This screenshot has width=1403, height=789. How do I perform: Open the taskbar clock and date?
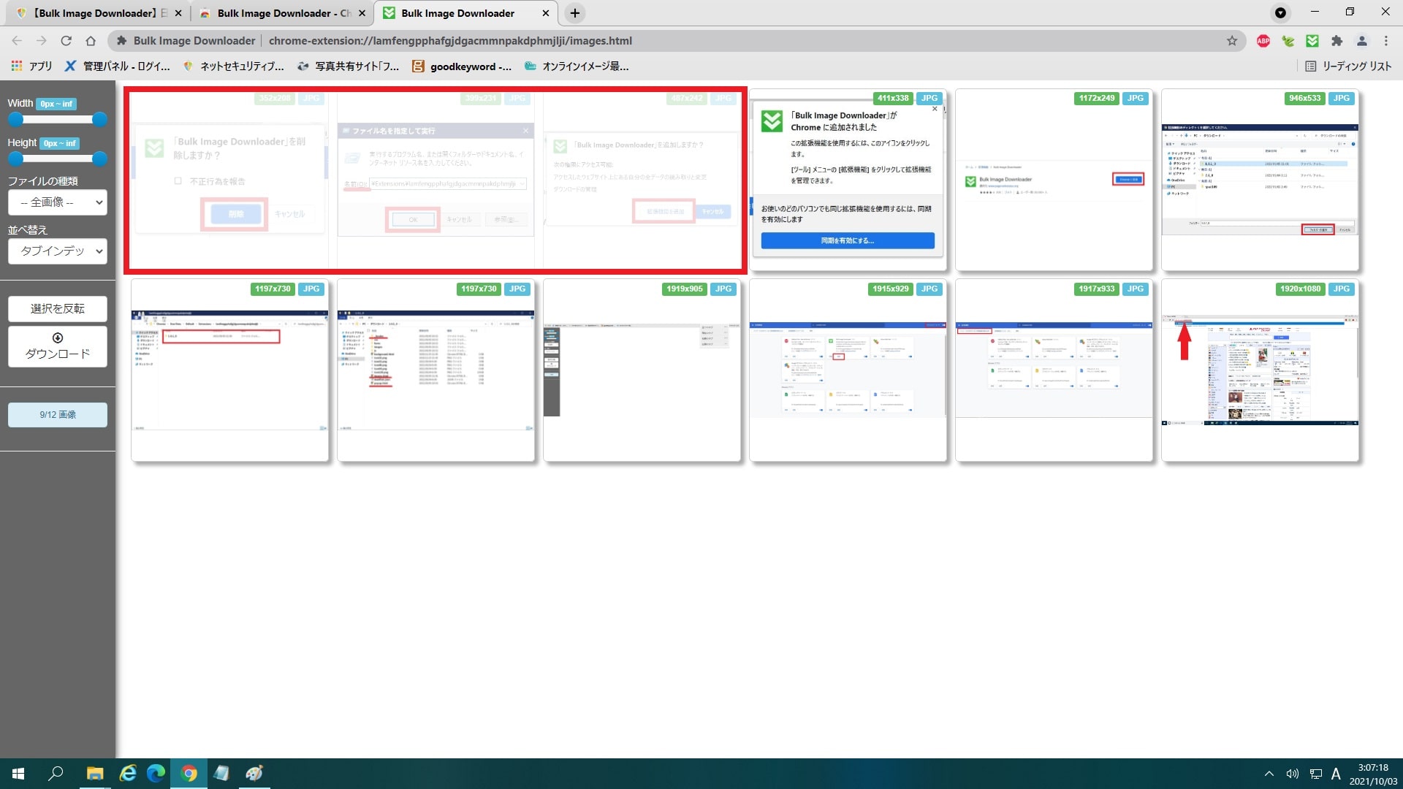click(x=1373, y=774)
